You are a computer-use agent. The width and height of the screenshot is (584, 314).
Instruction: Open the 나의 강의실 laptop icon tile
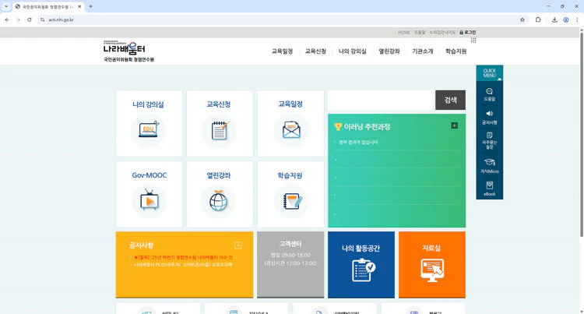tap(149, 123)
